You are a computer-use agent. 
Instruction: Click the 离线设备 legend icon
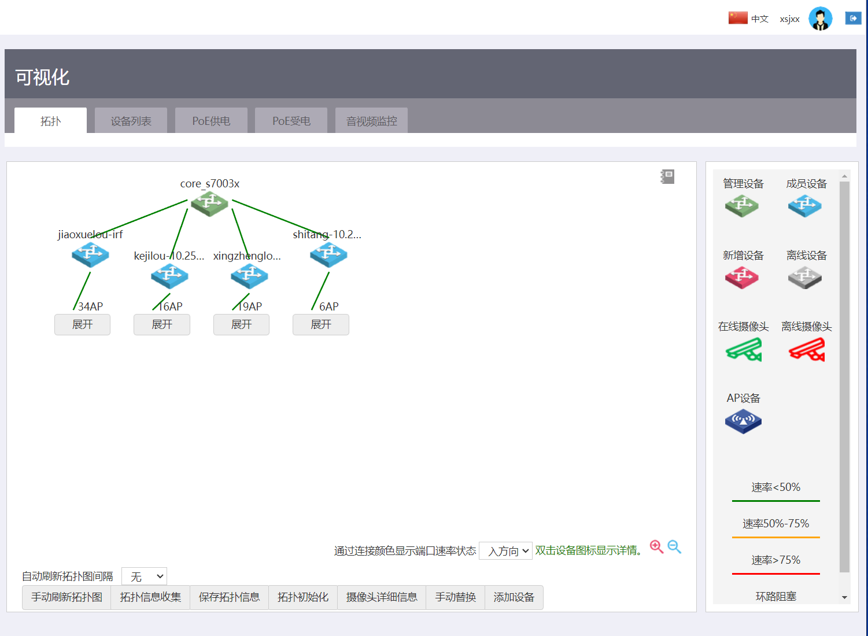coord(805,278)
